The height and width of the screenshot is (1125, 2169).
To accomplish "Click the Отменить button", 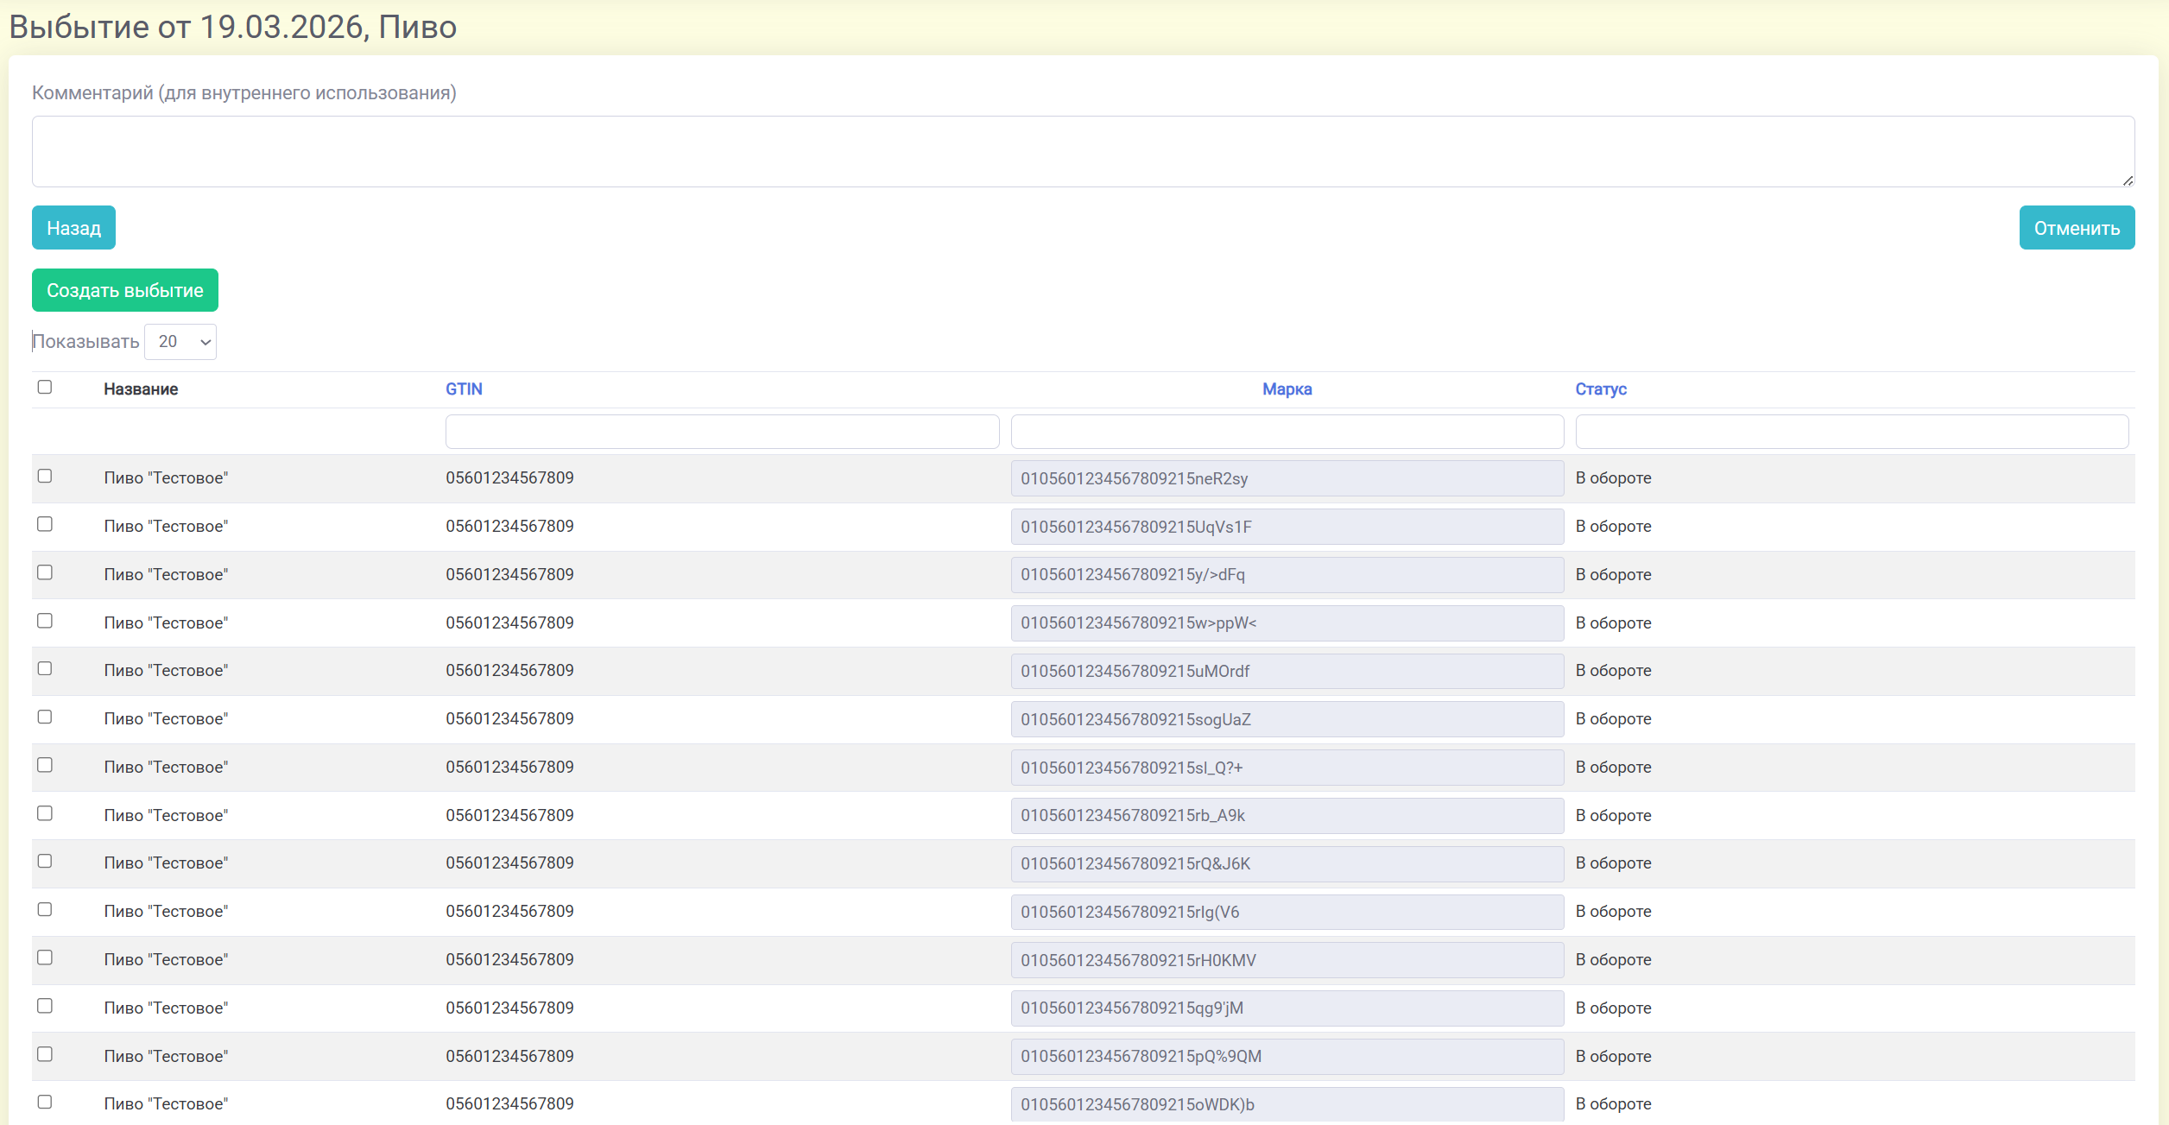I will point(2076,228).
